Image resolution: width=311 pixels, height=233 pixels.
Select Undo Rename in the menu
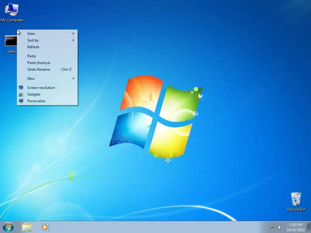[x=47, y=69]
